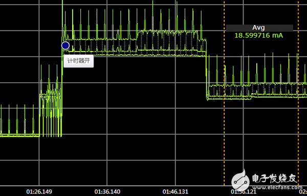The image size is (307, 196).
Task: Click the 01:46.131 time axis label
Action: coord(176,192)
